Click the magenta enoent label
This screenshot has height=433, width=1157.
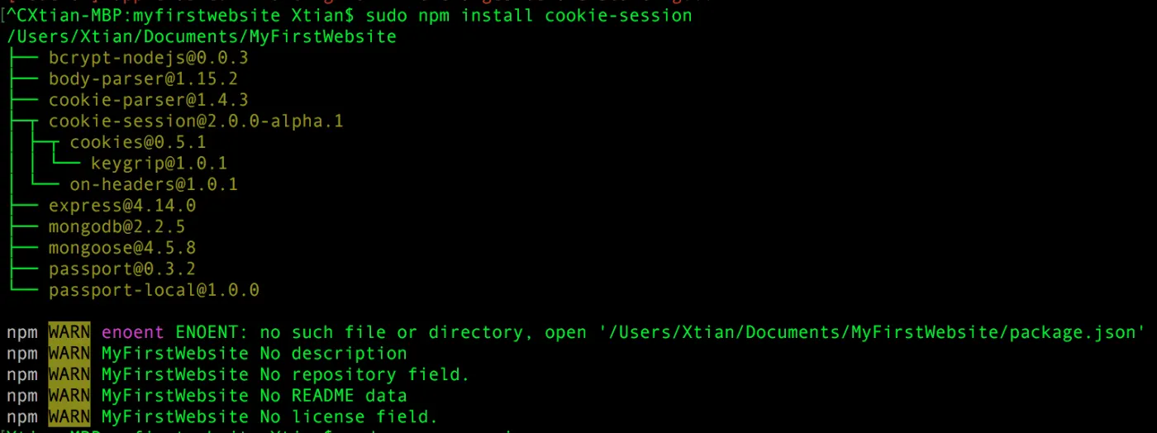(x=132, y=332)
